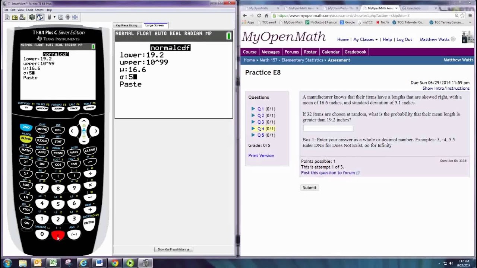Click the SIN calculator key

tap(42, 164)
